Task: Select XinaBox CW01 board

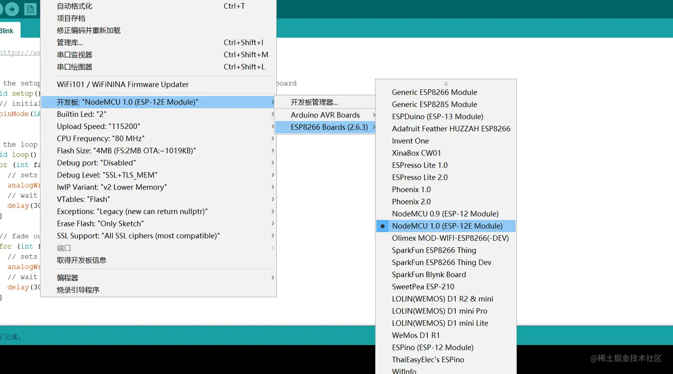Action: [446, 153]
